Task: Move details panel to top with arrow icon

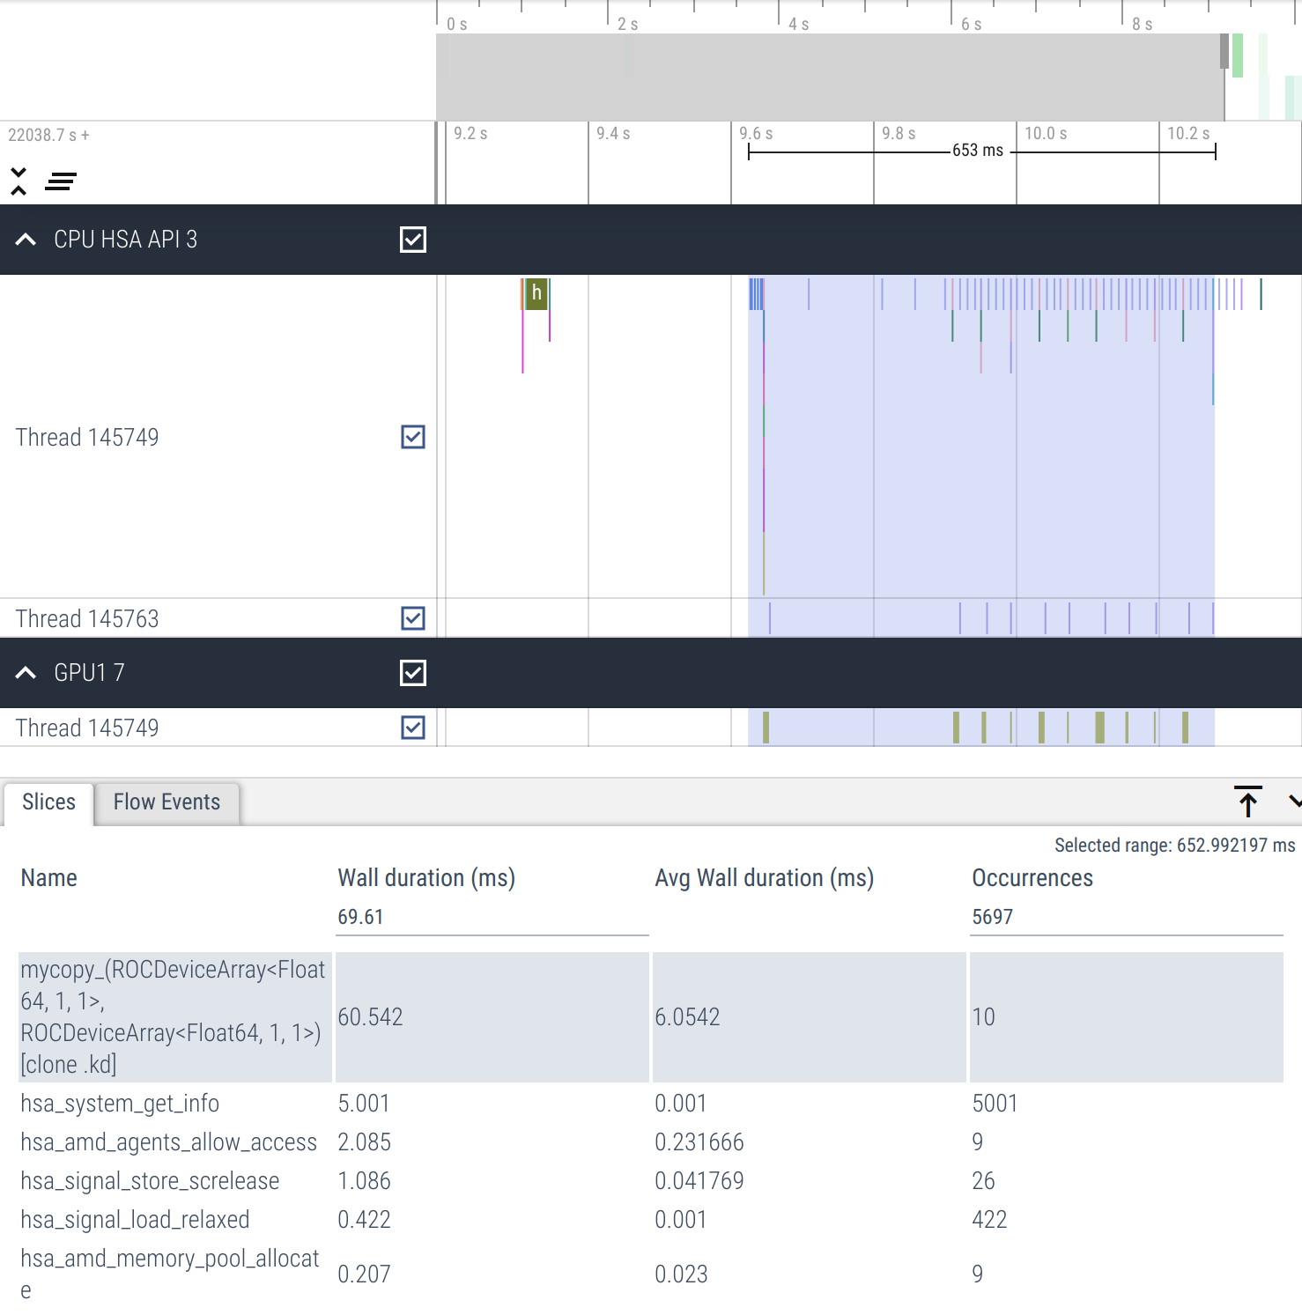Action: point(1247,802)
